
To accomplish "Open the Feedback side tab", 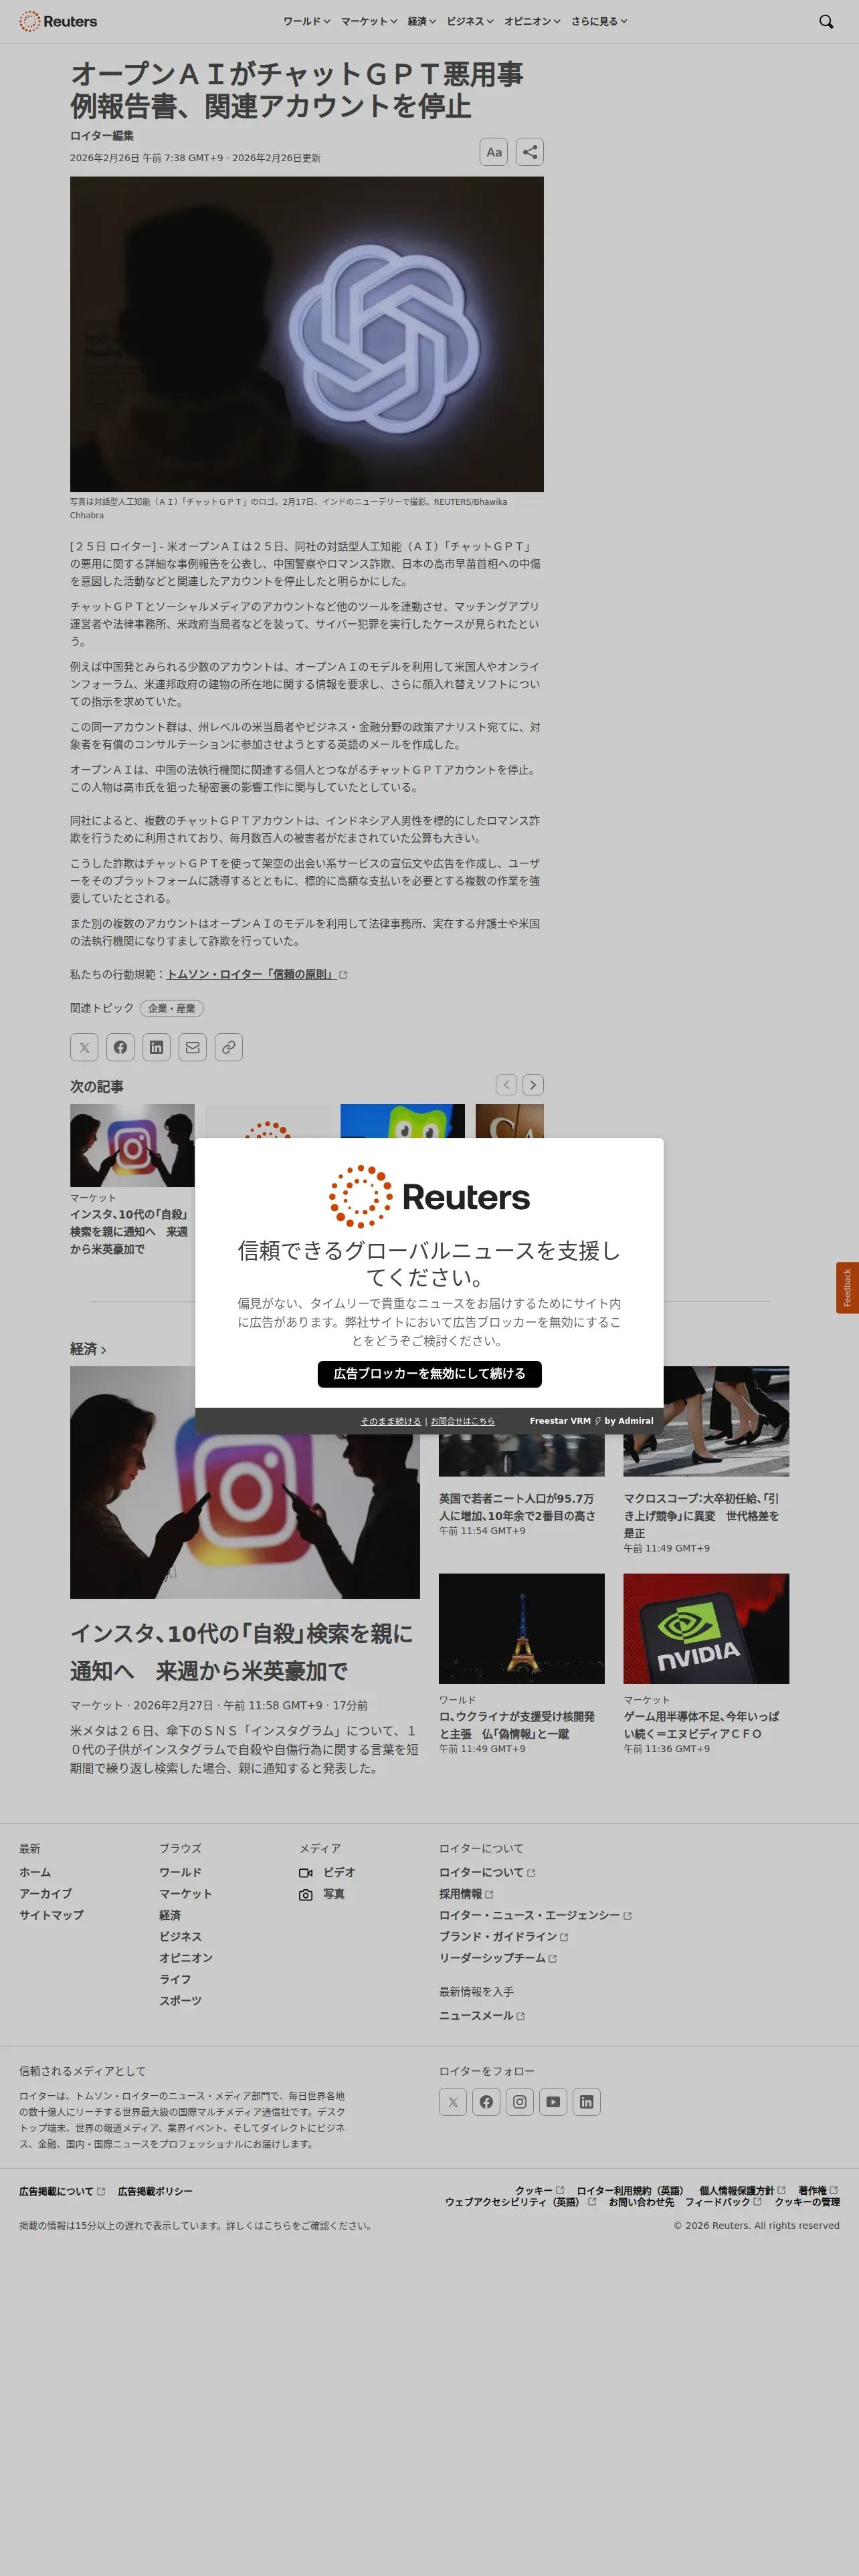I will click(847, 1288).
